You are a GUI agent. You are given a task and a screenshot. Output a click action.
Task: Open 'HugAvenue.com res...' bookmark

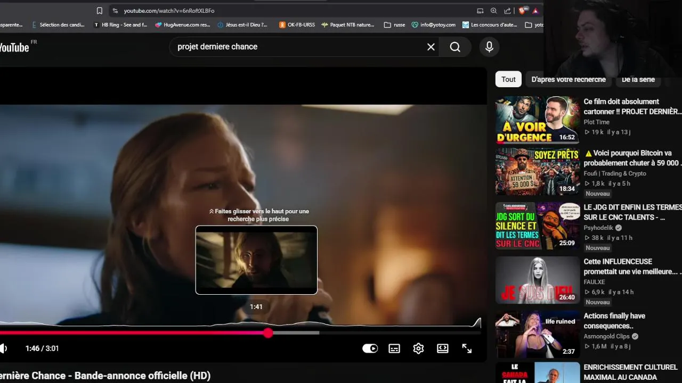183,25
